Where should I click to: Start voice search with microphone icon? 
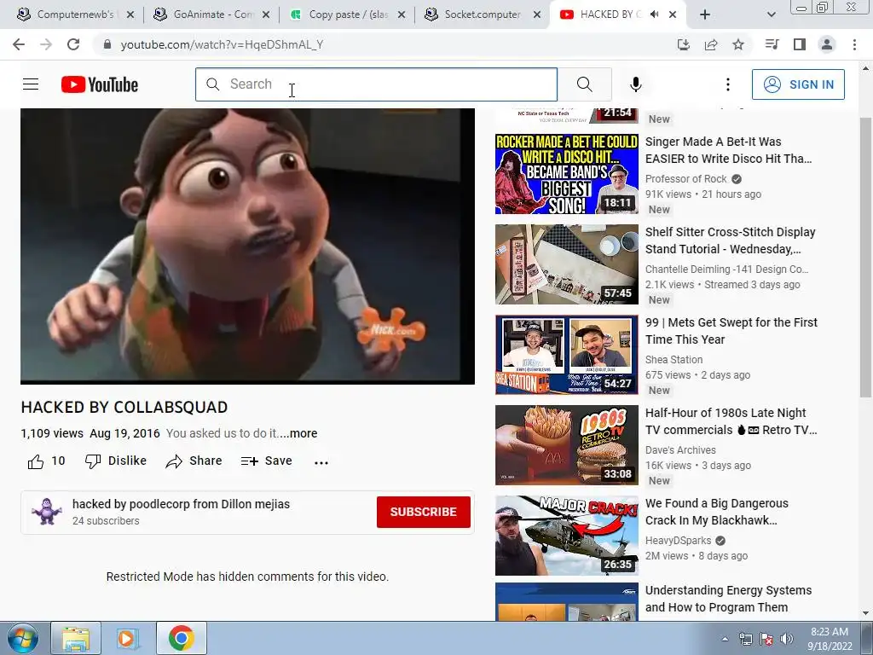coord(635,84)
